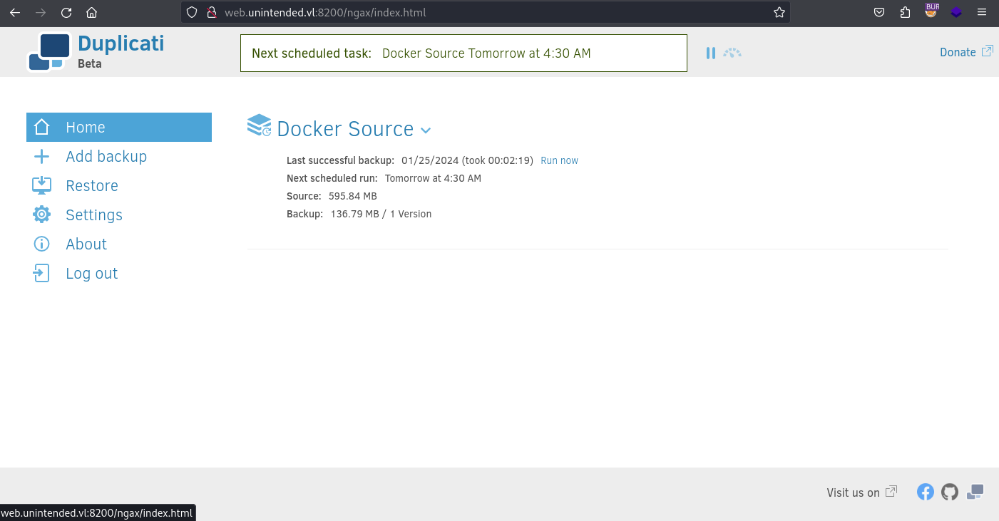Click 'Tomorrow at 4:30 AM' next run value

433,178
